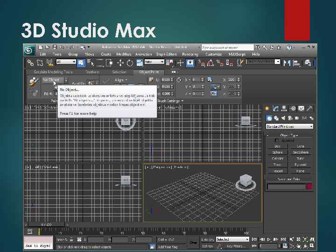The image size is (336, 252).
Task: Click the Play Animation button
Action: click(269, 239)
